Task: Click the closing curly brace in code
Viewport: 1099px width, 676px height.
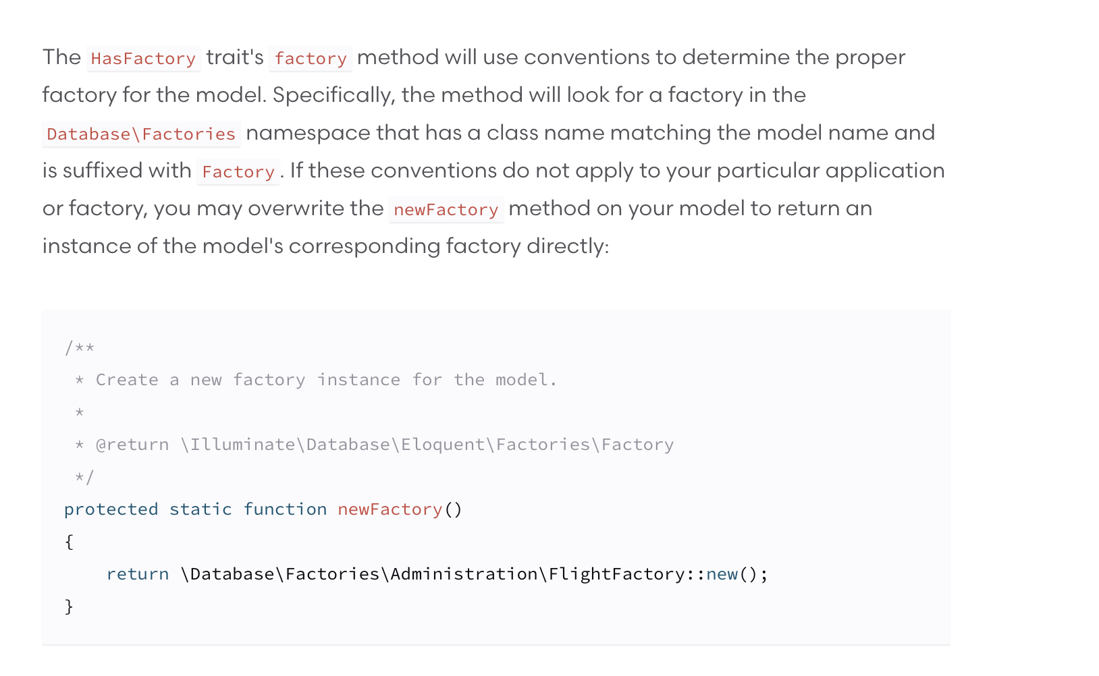Action: click(x=68, y=606)
